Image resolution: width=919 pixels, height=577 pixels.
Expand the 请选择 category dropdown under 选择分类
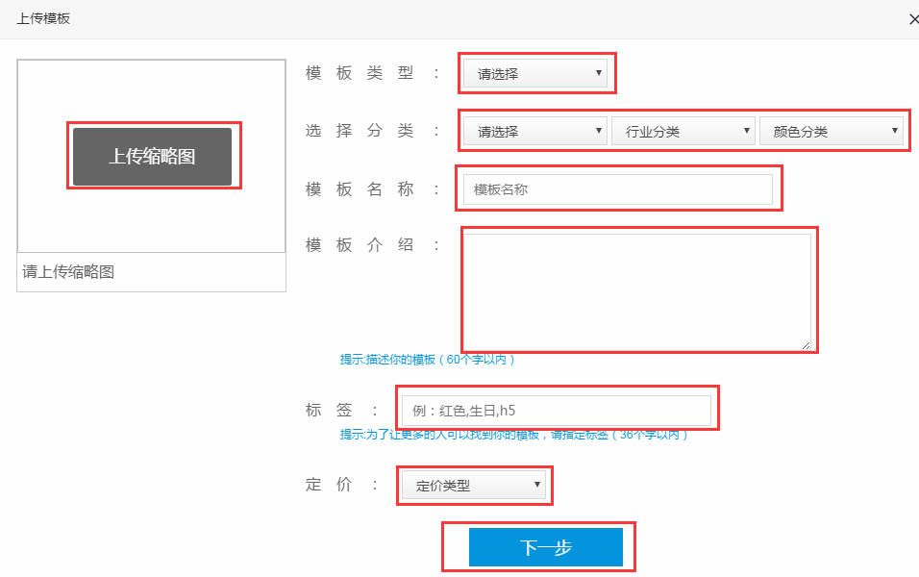pyautogui.click(x=534, y=130)
